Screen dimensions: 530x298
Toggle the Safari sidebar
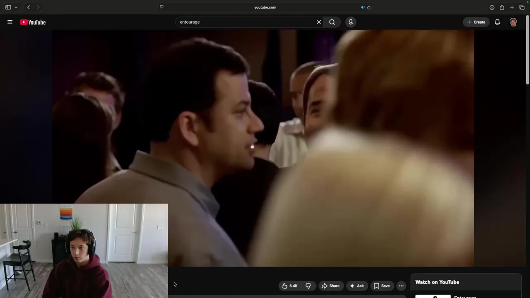8,7
